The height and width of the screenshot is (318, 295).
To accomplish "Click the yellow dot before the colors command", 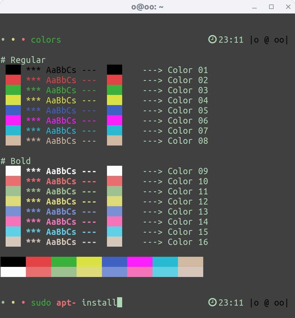I will pyautogui.click(x=13, y=40).
